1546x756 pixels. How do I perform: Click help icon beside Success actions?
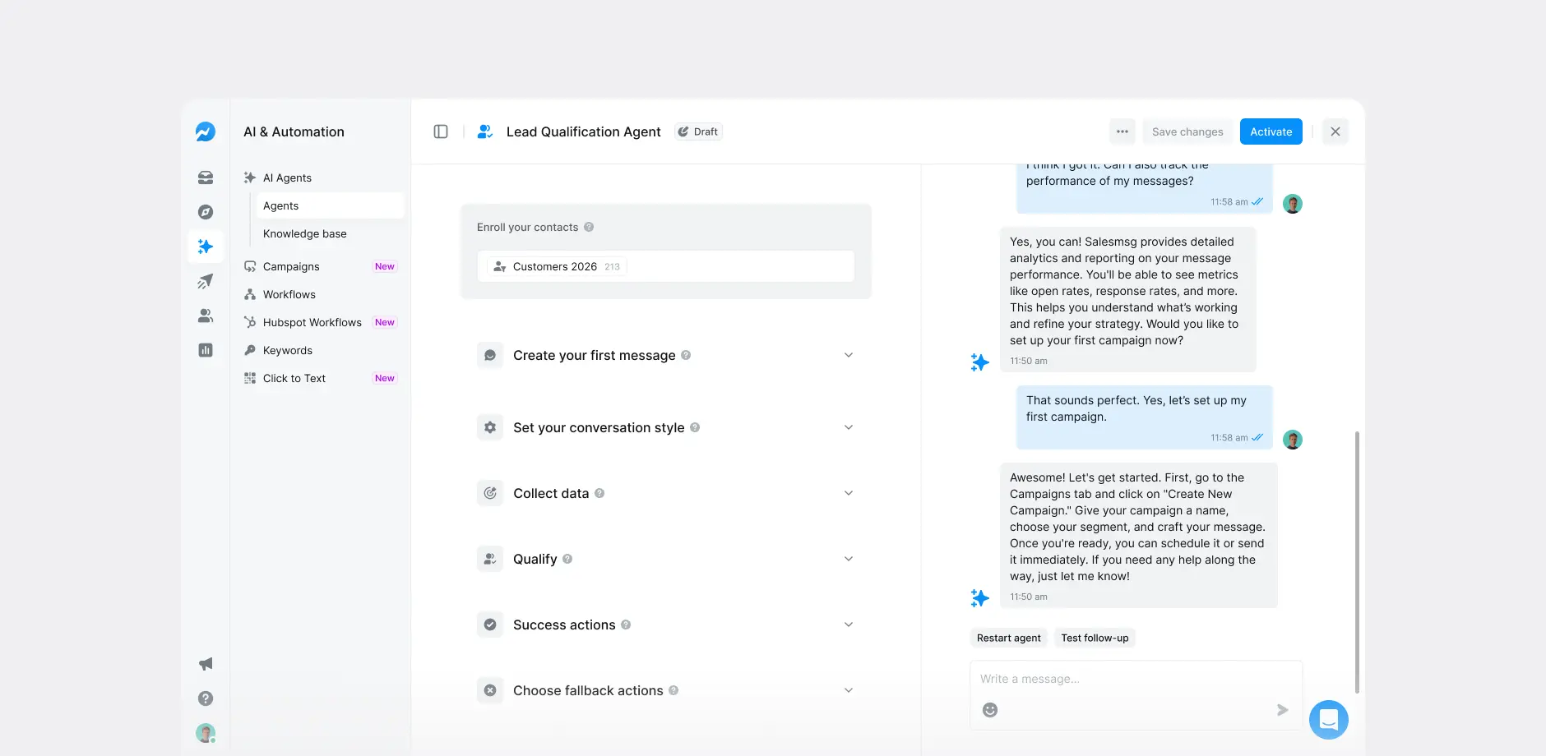[626, 625]
